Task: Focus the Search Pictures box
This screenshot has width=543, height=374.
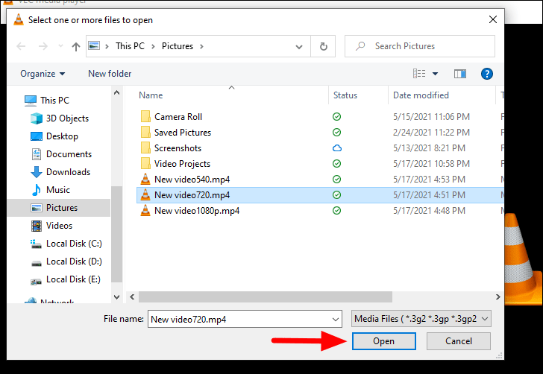Action: [x=420, y=46]
